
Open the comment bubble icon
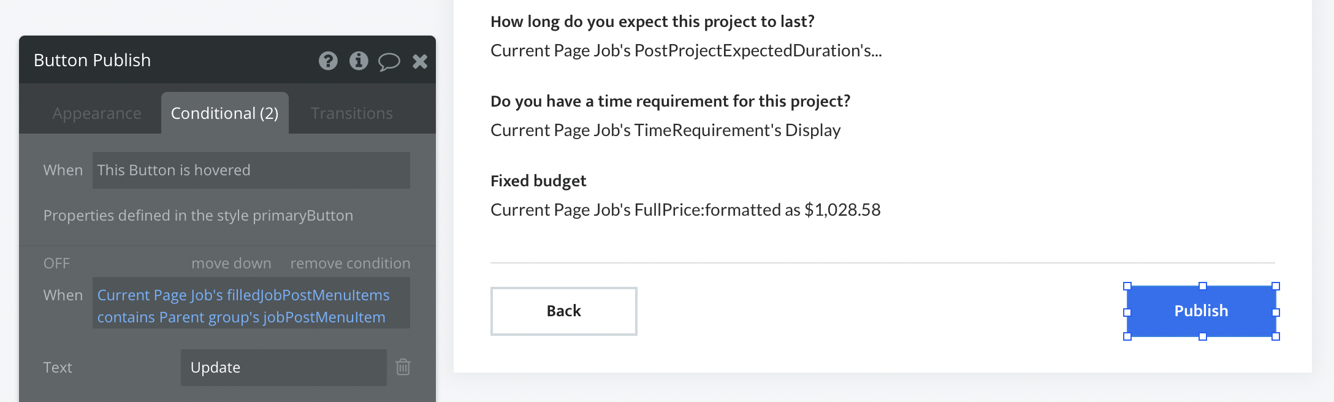389,61
